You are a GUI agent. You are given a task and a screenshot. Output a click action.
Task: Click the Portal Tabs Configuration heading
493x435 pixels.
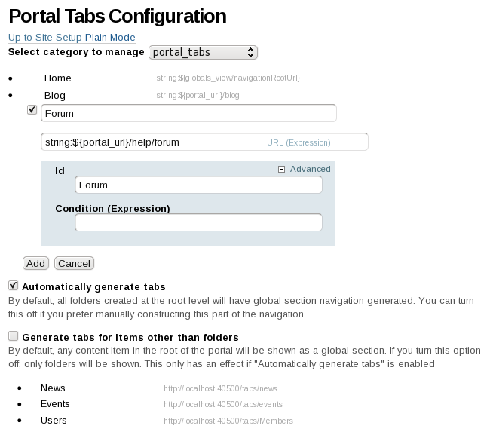pyautogui.click(x=117, y=15)
